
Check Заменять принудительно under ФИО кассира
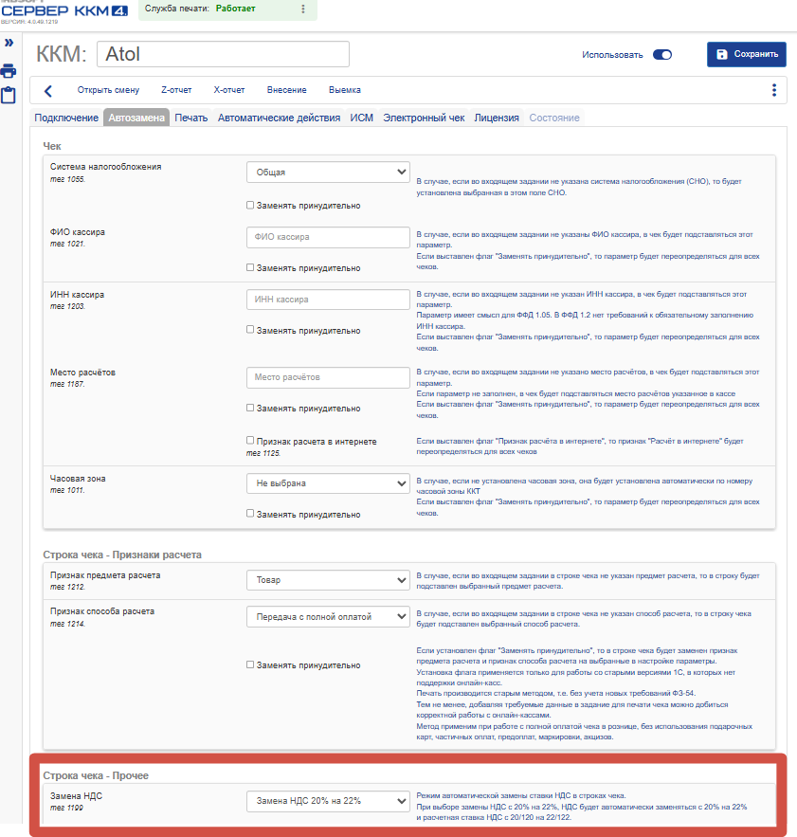tap(250, 267)
